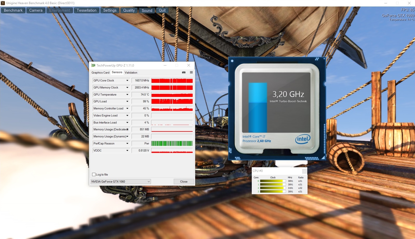Open the GPU Memory Clock sensor dropdown
The height and width of the screenshot is (239, 415).
pyautogui.click(x=127, y=88)
